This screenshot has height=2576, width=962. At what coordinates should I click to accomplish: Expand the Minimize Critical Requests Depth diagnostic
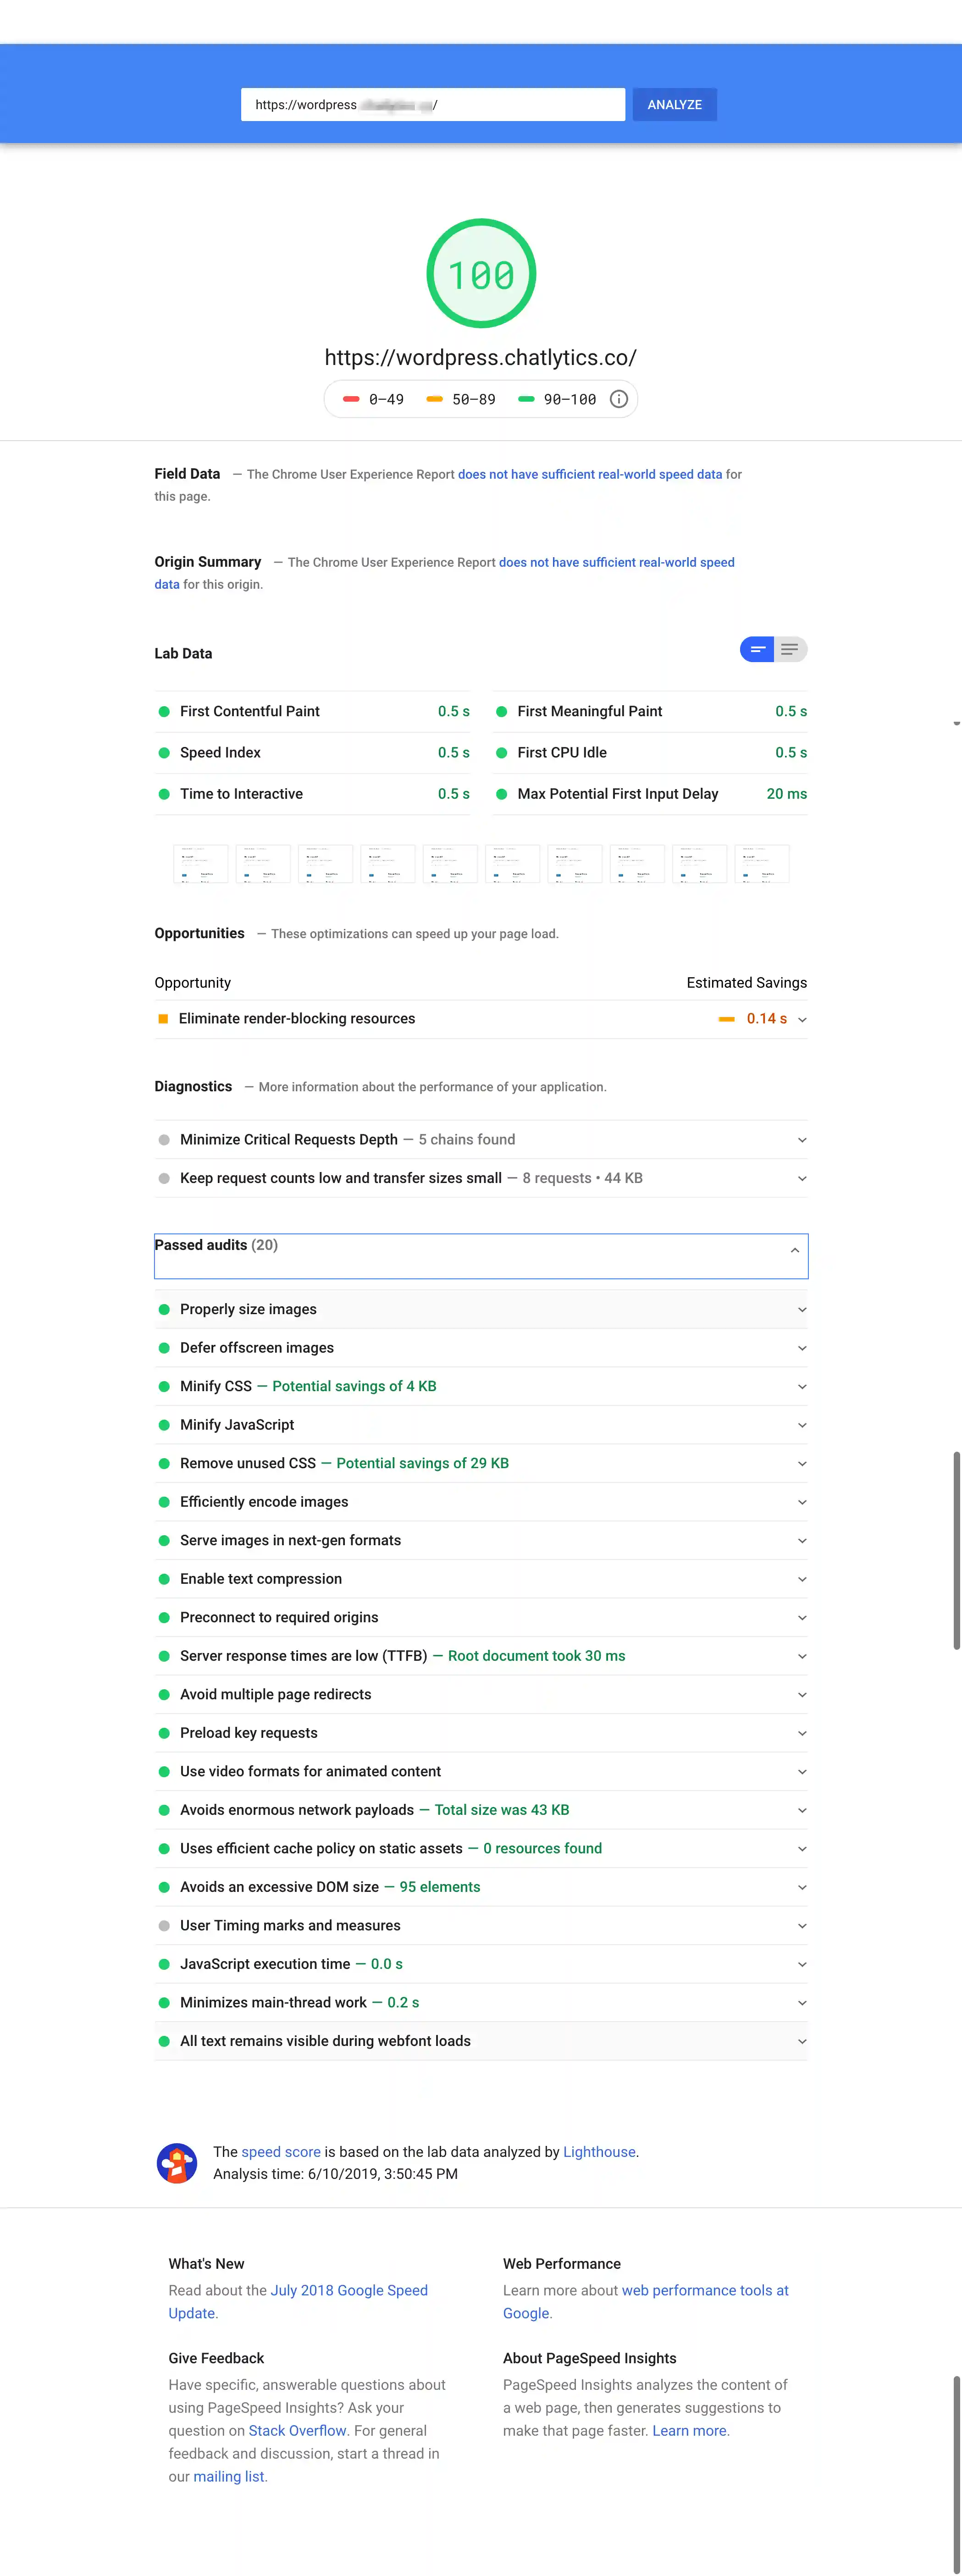coord(801,1139)
